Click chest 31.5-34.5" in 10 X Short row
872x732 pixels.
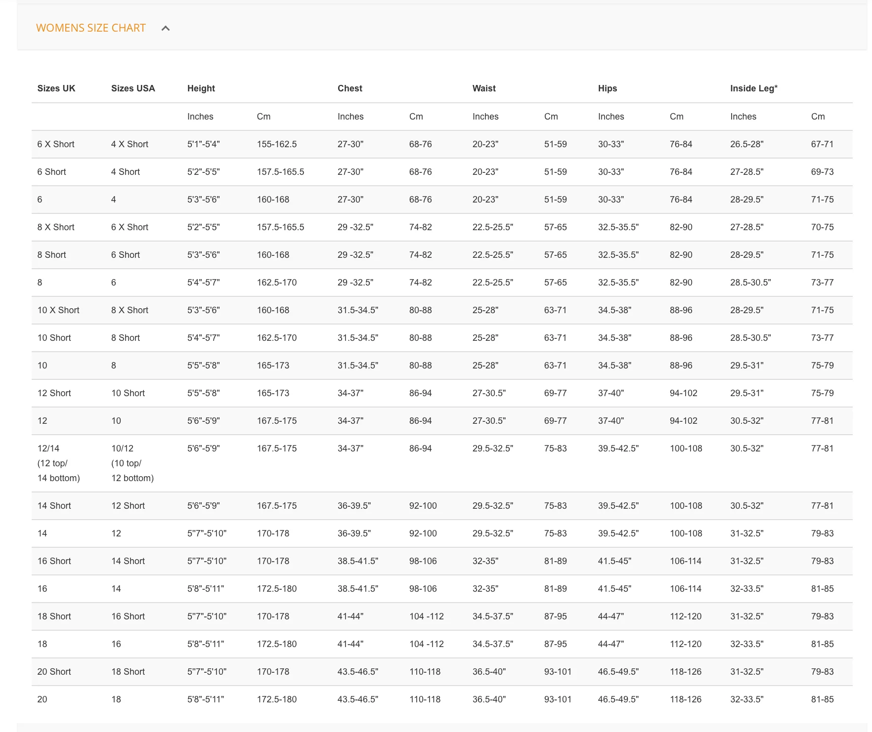pyautogui.click(x=358, y=310)
